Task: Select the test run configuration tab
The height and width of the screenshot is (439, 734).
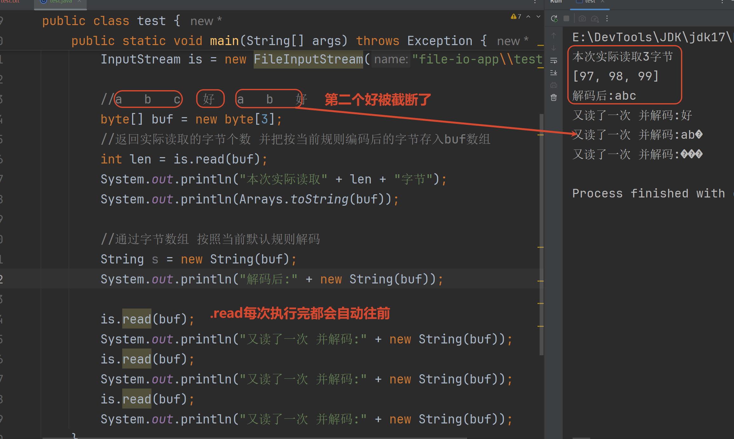Action: [590, 2]
